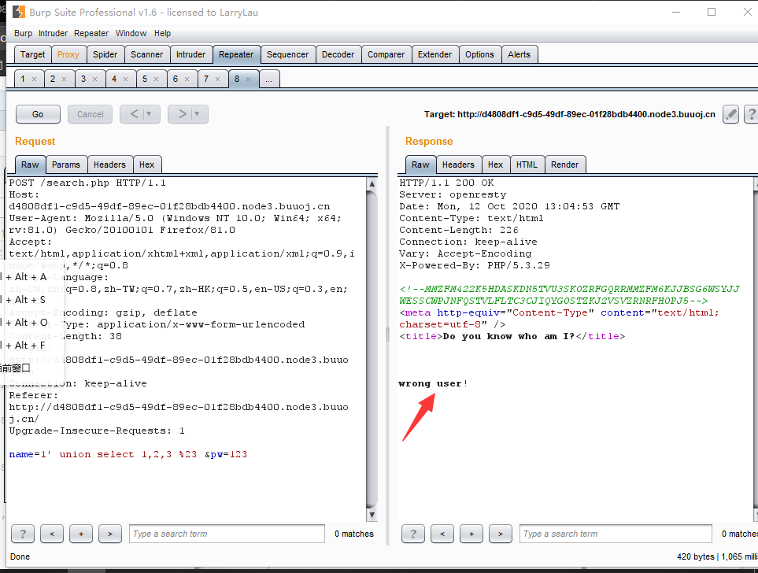
Task: Select Repeater request tab 1
Action: click(23, 79)
